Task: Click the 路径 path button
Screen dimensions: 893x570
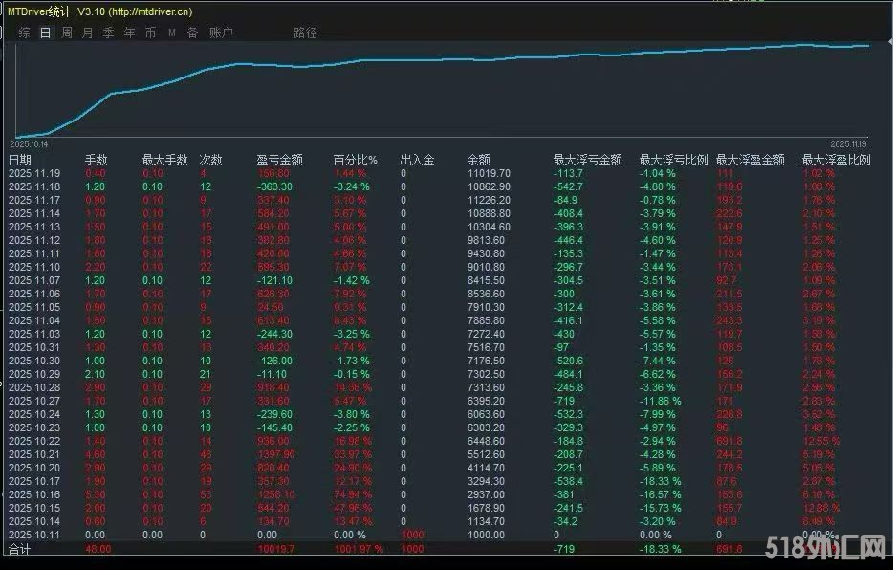Action: tap(304, 32)
